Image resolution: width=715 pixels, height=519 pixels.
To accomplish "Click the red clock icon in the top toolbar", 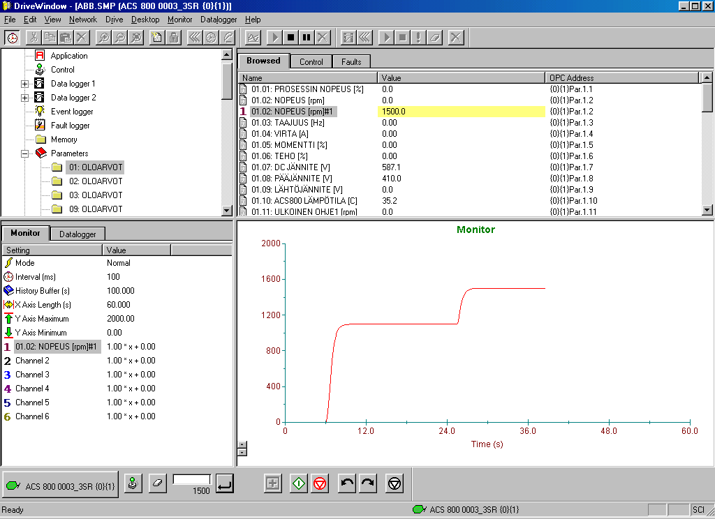I will [13, 38].
